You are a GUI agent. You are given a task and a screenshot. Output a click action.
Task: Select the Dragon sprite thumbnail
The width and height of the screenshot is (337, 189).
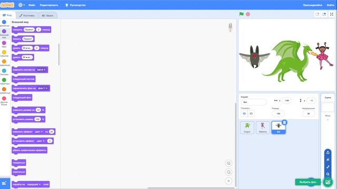[x=247, y=128]
